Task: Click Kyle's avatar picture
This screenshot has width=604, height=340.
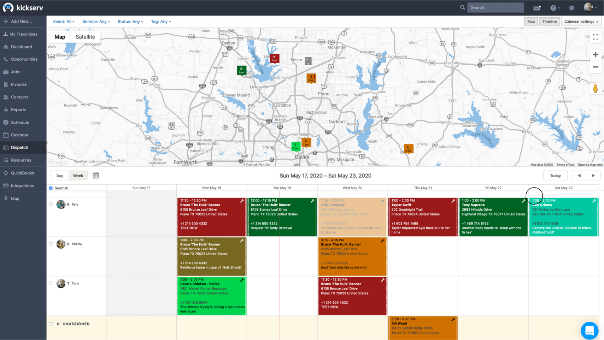Action: (61, 204)
